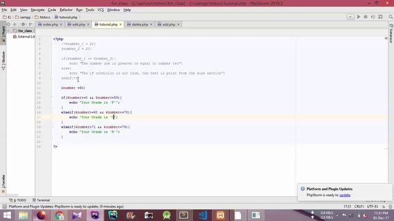Open the Terminal tool window
394x221 pixels.
(x=41, y=200)
